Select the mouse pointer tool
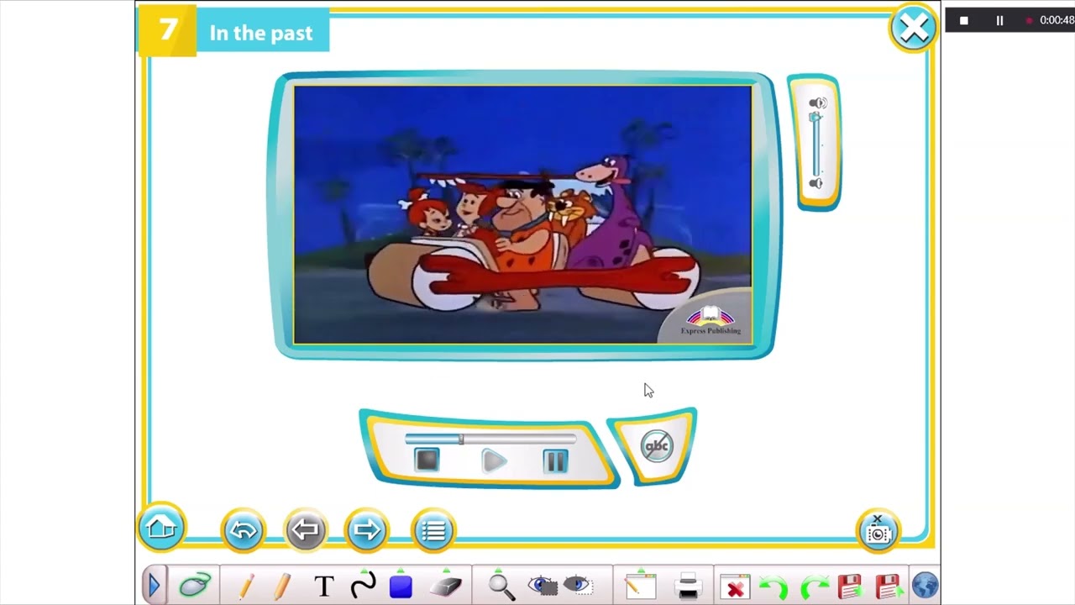The width and height of the screenshot is (1075, 605). tap(195, 586)
